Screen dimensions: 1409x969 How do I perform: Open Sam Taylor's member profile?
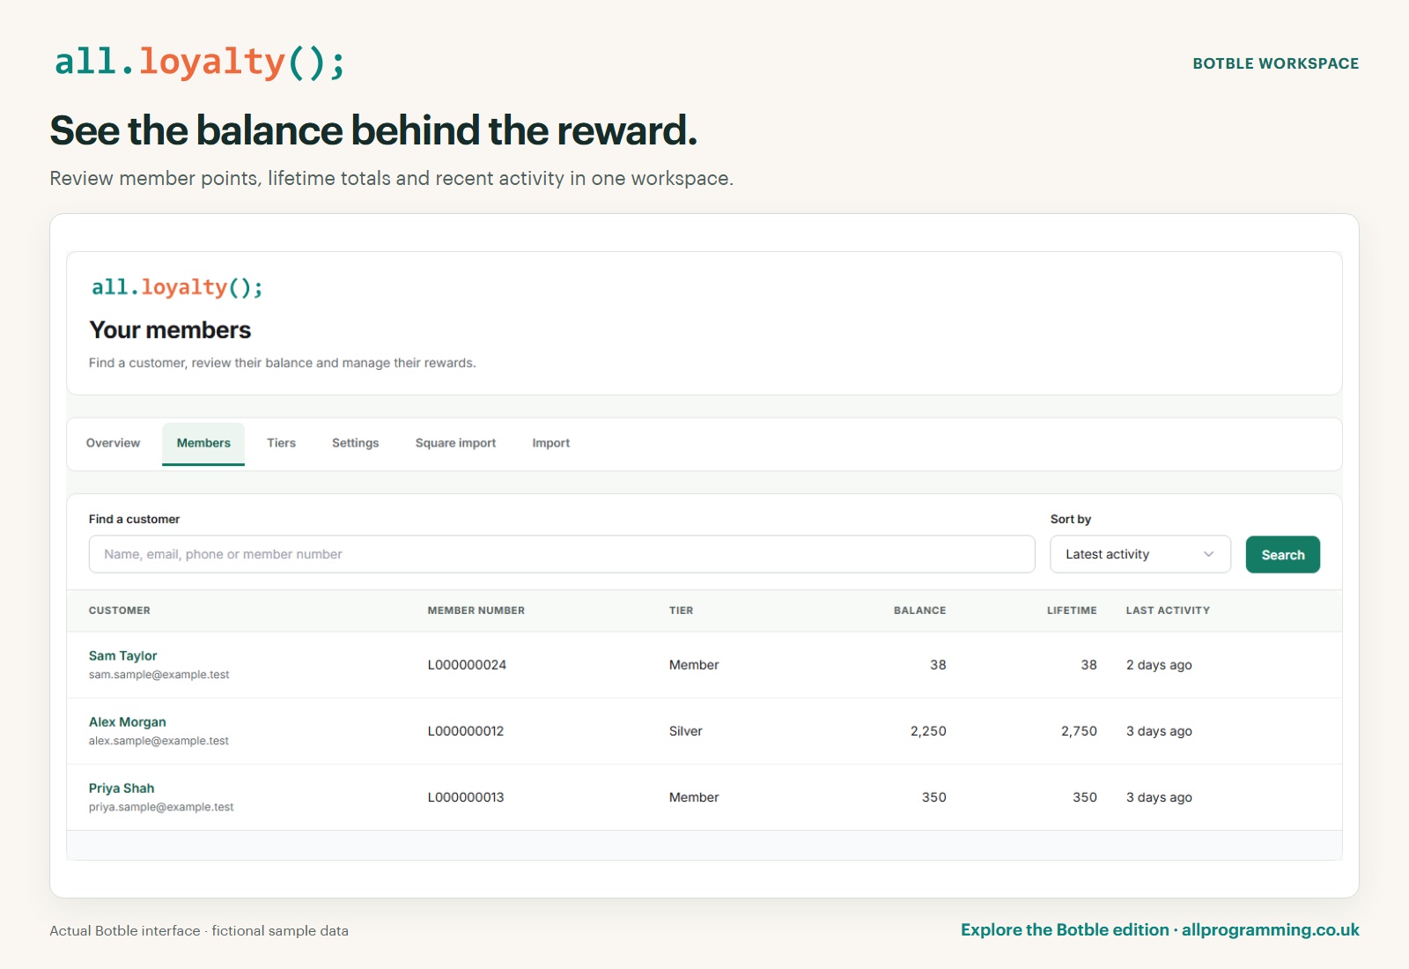tap(123, 656)
